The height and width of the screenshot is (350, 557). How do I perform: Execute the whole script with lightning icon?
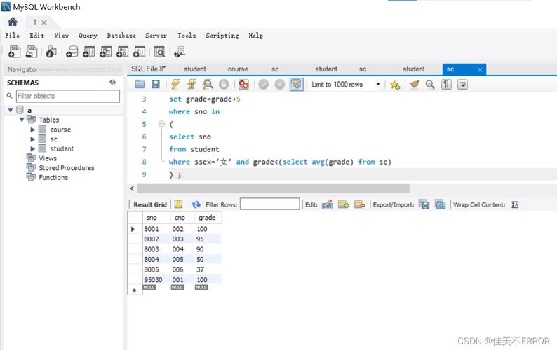175,85
